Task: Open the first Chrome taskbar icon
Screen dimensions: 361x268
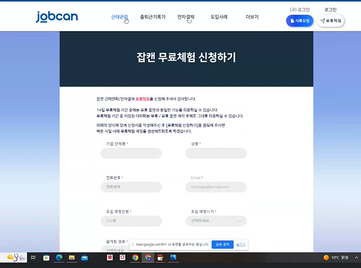Action: click(135, 258)
